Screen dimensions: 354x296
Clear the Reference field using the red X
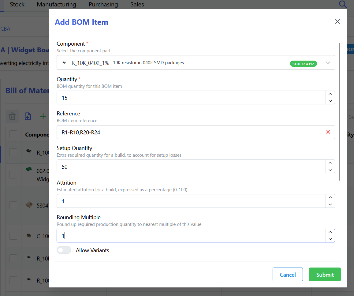(x=328, y=132)
